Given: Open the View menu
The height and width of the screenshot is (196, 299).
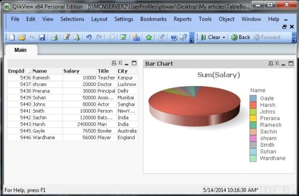Looking at the screenshot, I should coord(48,19).
